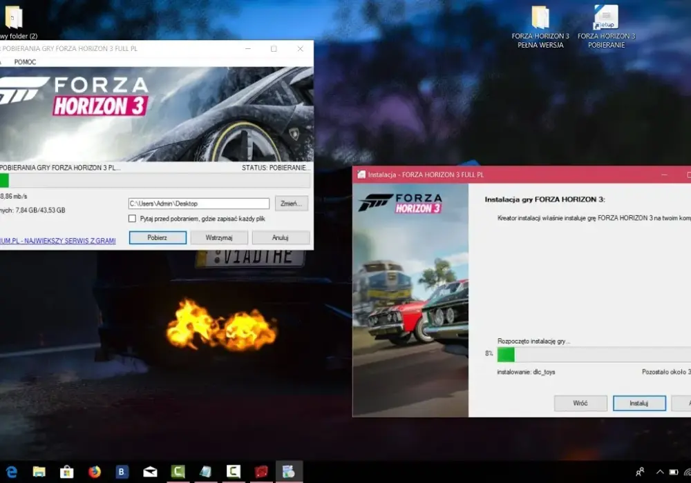Click 'Instalacja gry FORZA HORIZON 3:' heading
The height and width of the screenshot is (483, 691).
545,199
